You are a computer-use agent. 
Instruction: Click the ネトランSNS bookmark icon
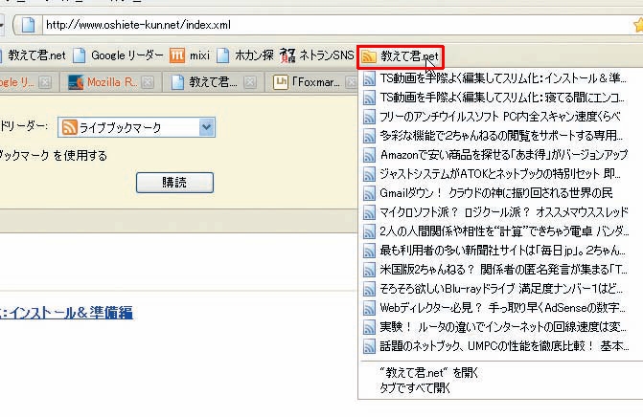[287, 55]
